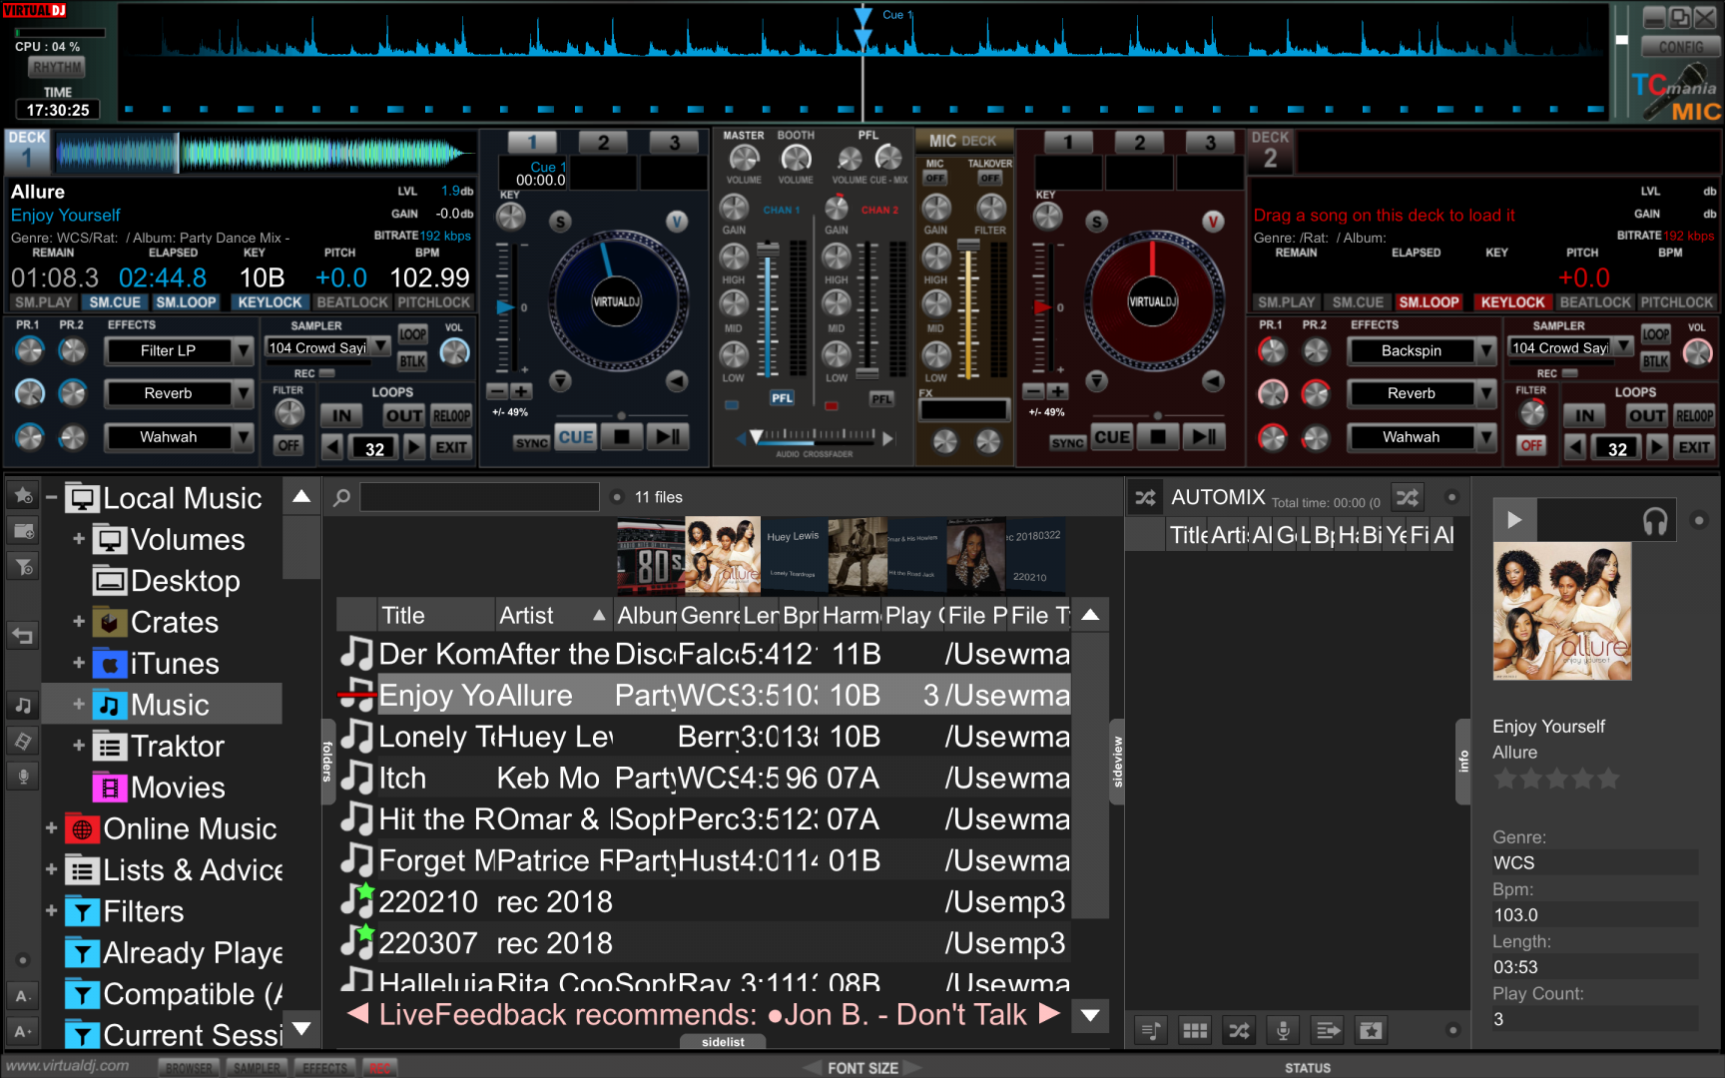Click the SYNC button on deck 1
Image resolution: width=1725 pixels, height=1078 pixels.
coord(531,442)
